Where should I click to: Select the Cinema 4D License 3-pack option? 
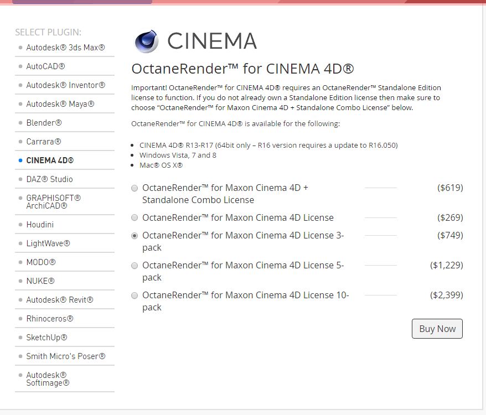pos(135,236)
